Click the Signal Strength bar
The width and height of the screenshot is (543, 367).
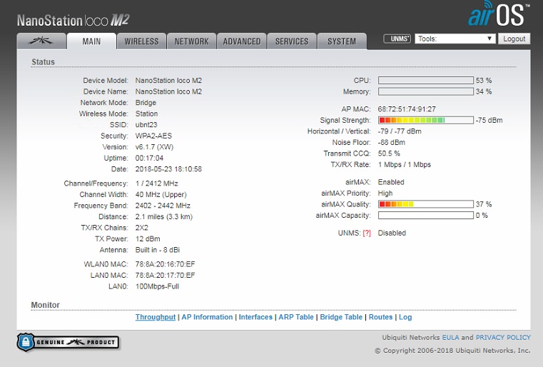click(425, 120)
